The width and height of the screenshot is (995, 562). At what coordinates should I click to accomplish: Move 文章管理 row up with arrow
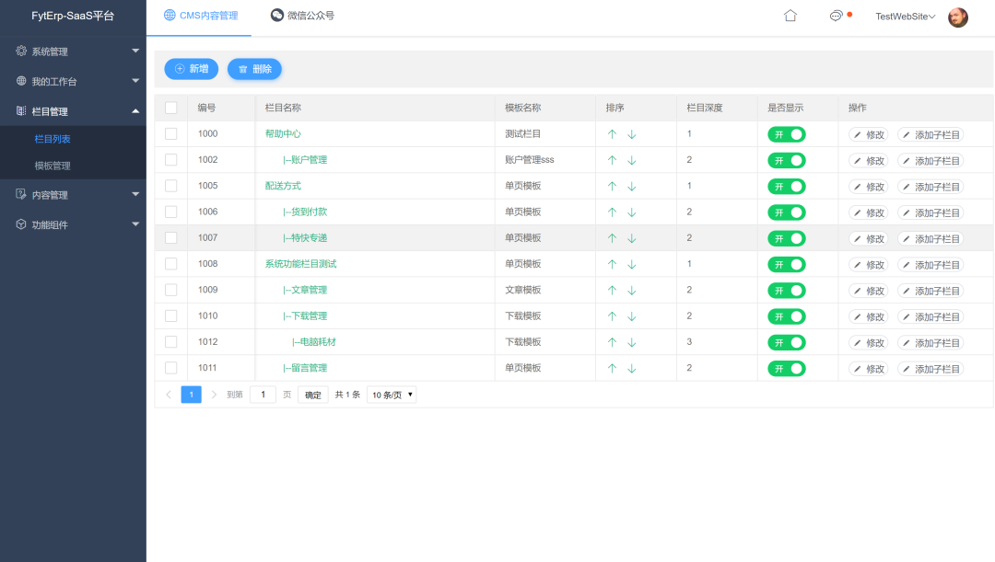(612, 291)
